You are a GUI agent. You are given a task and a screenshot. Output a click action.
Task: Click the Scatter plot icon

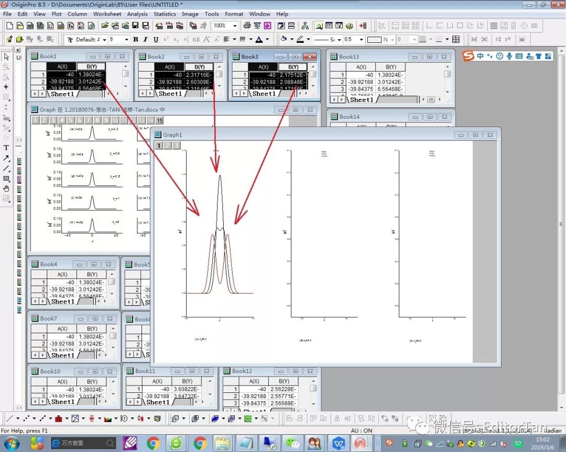tap(26, 419)
